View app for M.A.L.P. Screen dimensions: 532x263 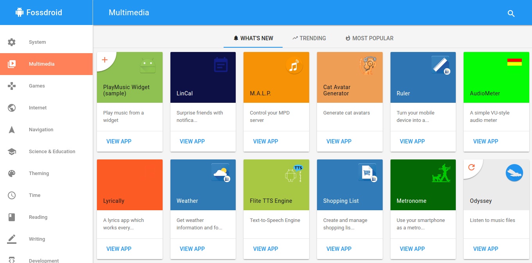click(265, 141)
